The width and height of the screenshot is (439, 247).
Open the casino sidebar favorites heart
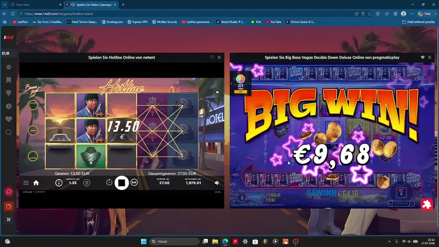click(x=9, y=119)
